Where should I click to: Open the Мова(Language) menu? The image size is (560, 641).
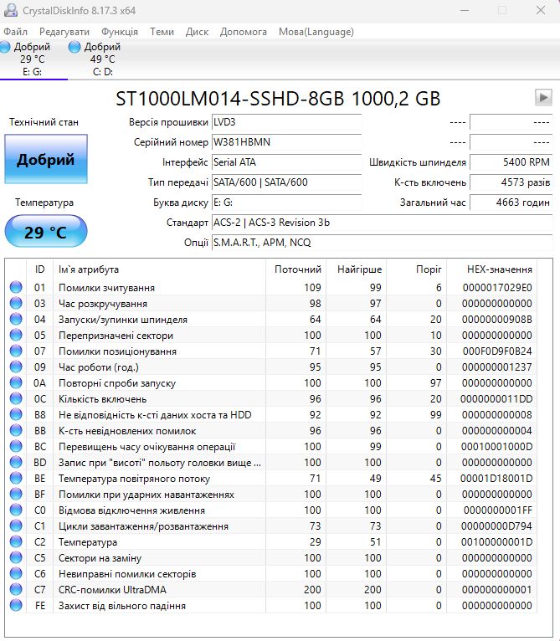(316, 32)
